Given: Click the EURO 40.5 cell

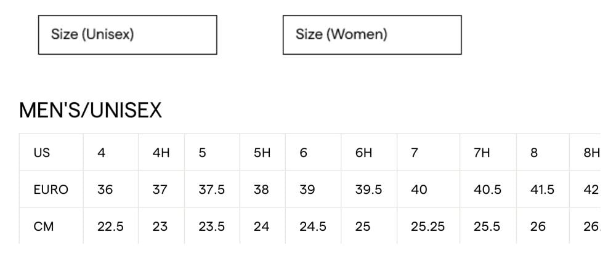Looking at the screenshot, I should (487, 190).
